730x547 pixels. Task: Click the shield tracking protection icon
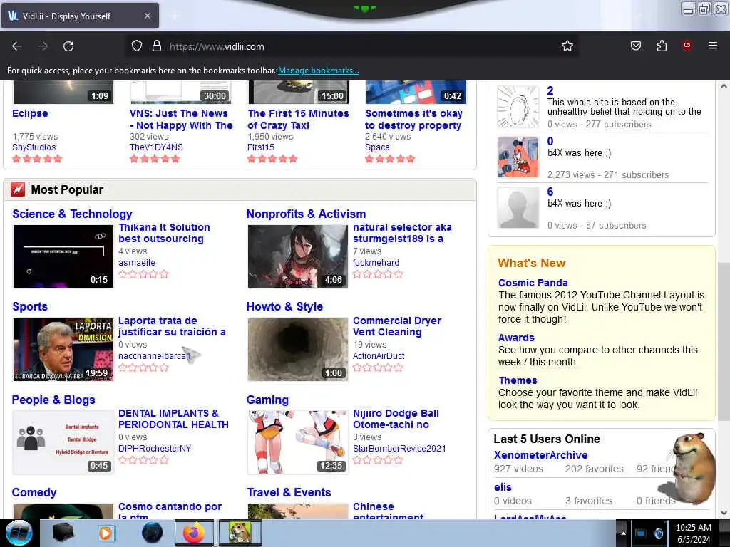pos(136,46)
